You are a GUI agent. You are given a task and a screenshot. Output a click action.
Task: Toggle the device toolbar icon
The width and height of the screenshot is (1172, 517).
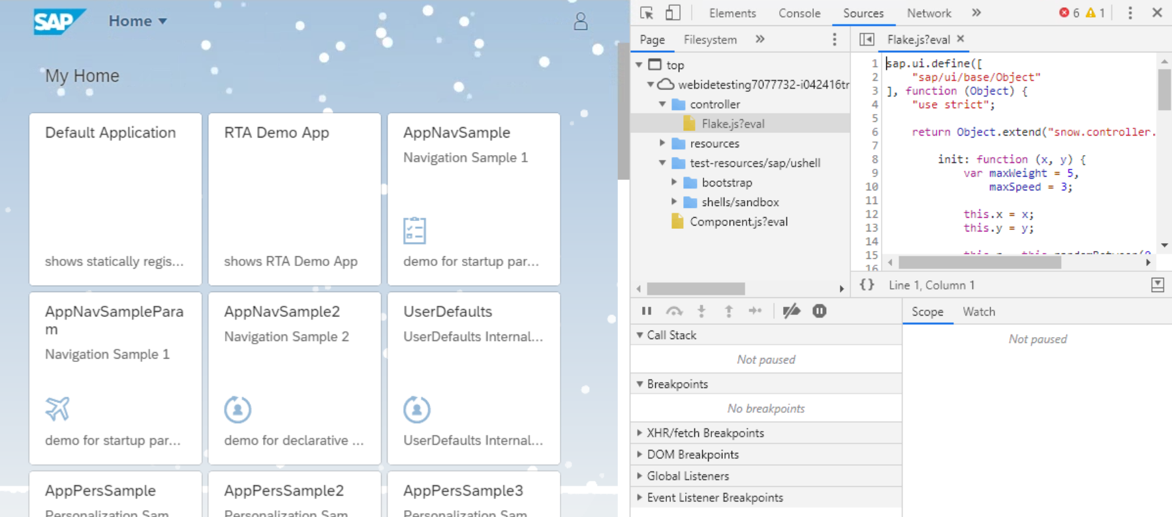point(673,13)
